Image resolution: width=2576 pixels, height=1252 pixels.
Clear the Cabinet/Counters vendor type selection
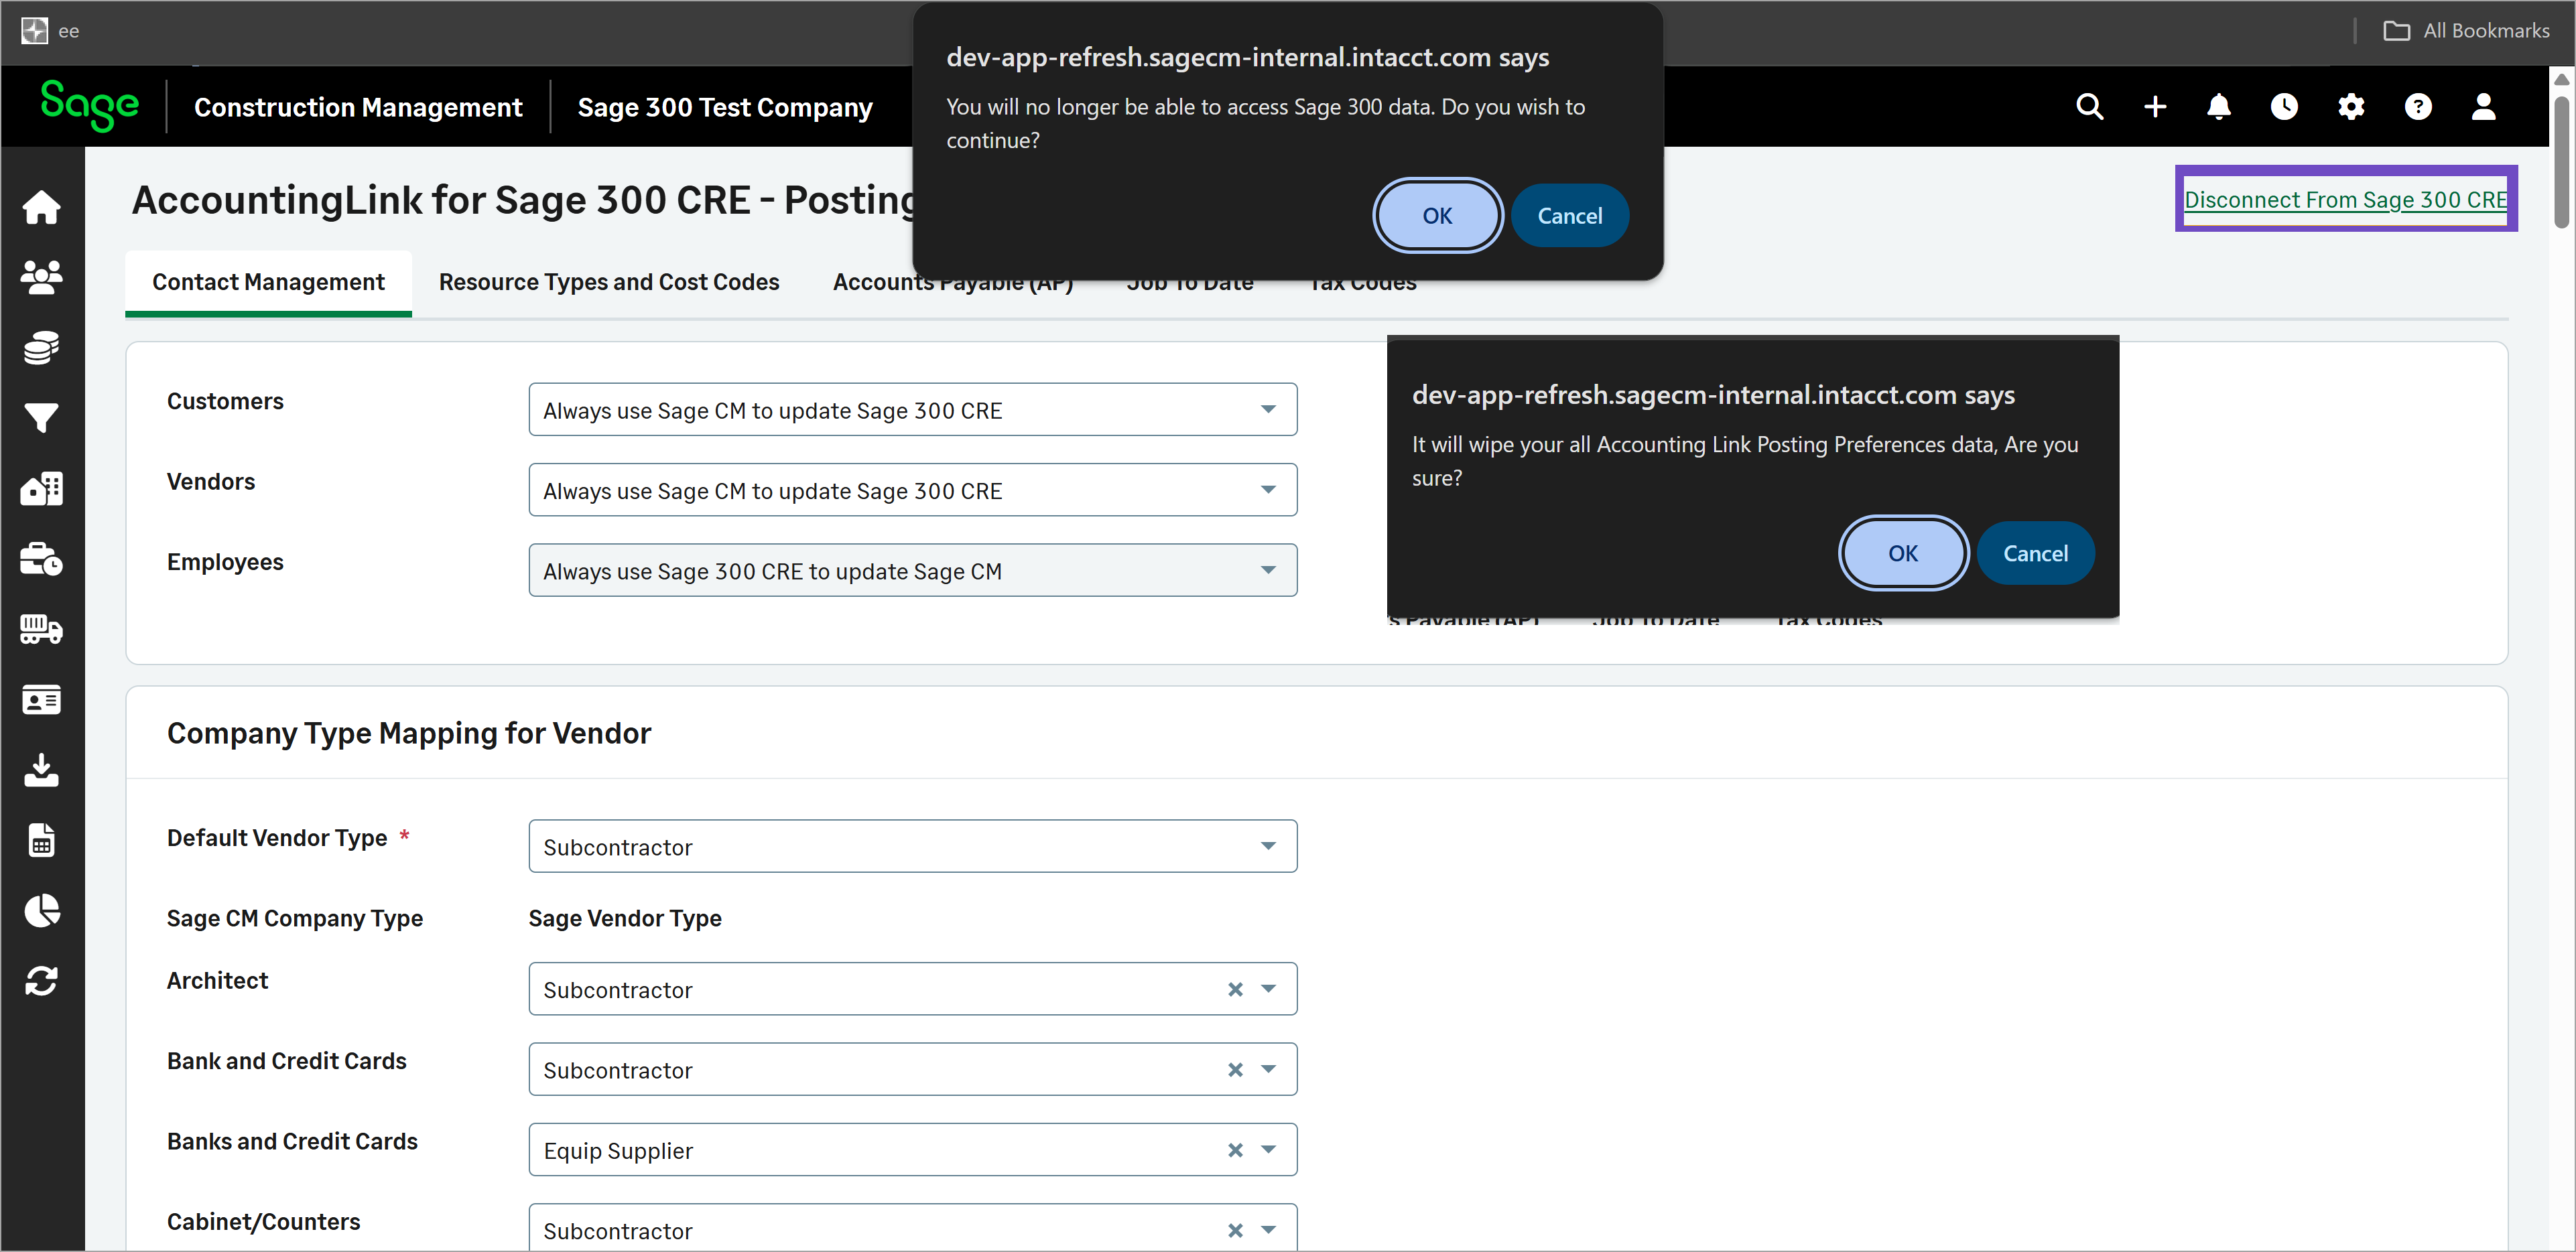pos(1236,1230)
